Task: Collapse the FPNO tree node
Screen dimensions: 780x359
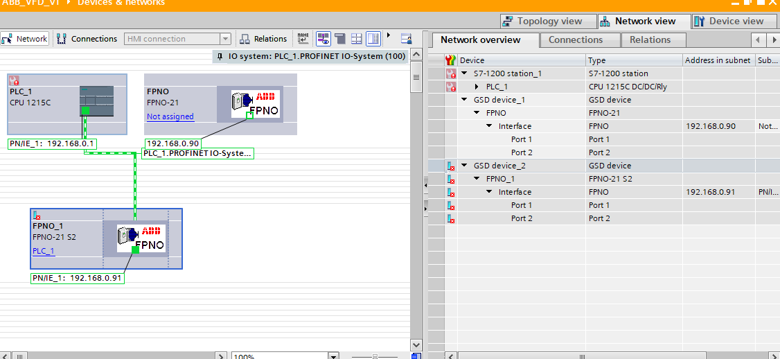Action: click(477, 113)
